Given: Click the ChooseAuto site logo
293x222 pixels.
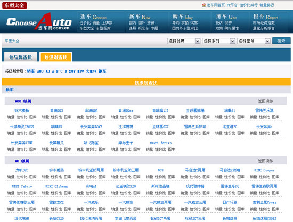Looking at the screenshot, I should (x=39, y=22).
